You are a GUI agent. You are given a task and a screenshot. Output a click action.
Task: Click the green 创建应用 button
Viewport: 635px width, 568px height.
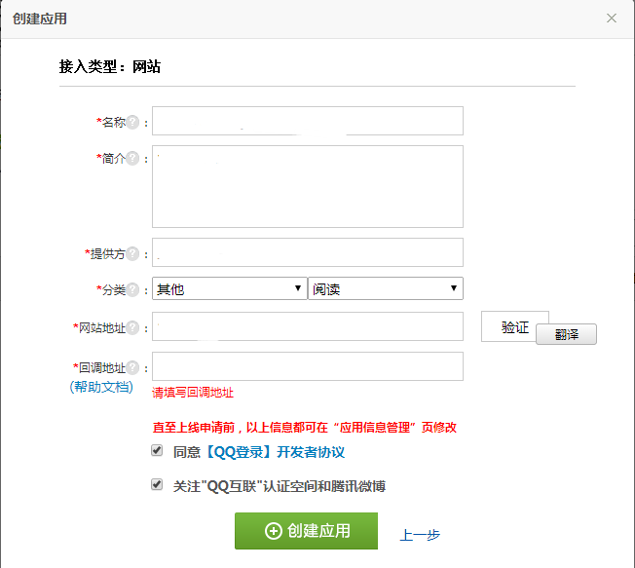[x=306, y=531]
